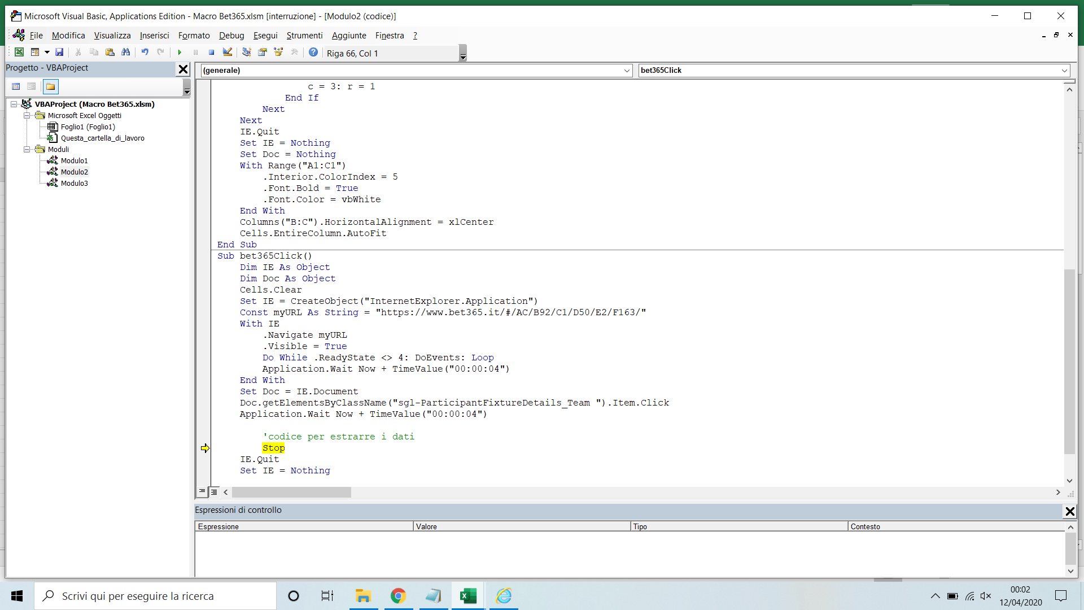Viewport: 1084px width, 610px height.
Task: Click the taskbar search box
Action: pos(155,596)
